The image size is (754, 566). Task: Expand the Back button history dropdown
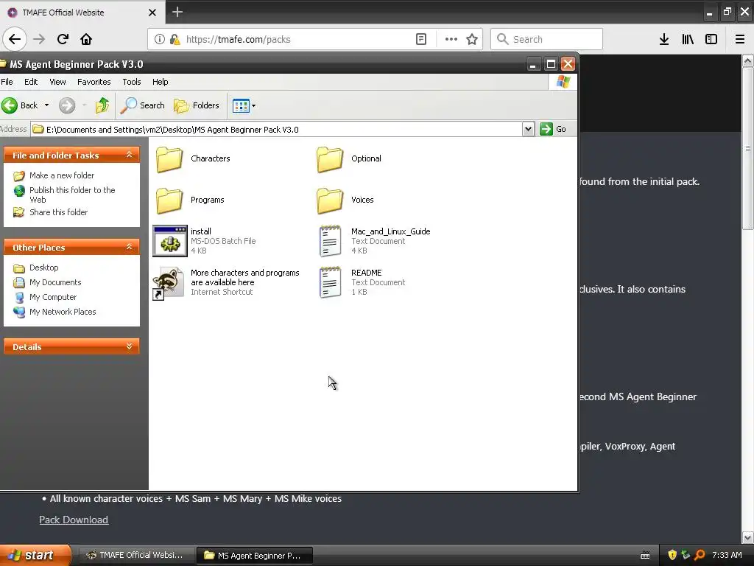click(46, 105)
